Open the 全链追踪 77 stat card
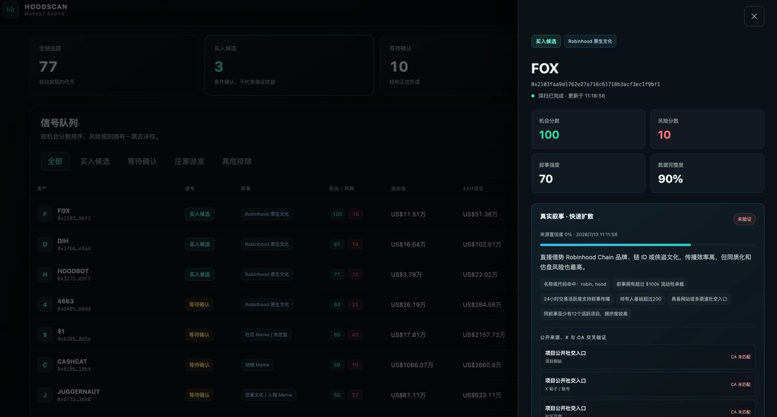 114,65
